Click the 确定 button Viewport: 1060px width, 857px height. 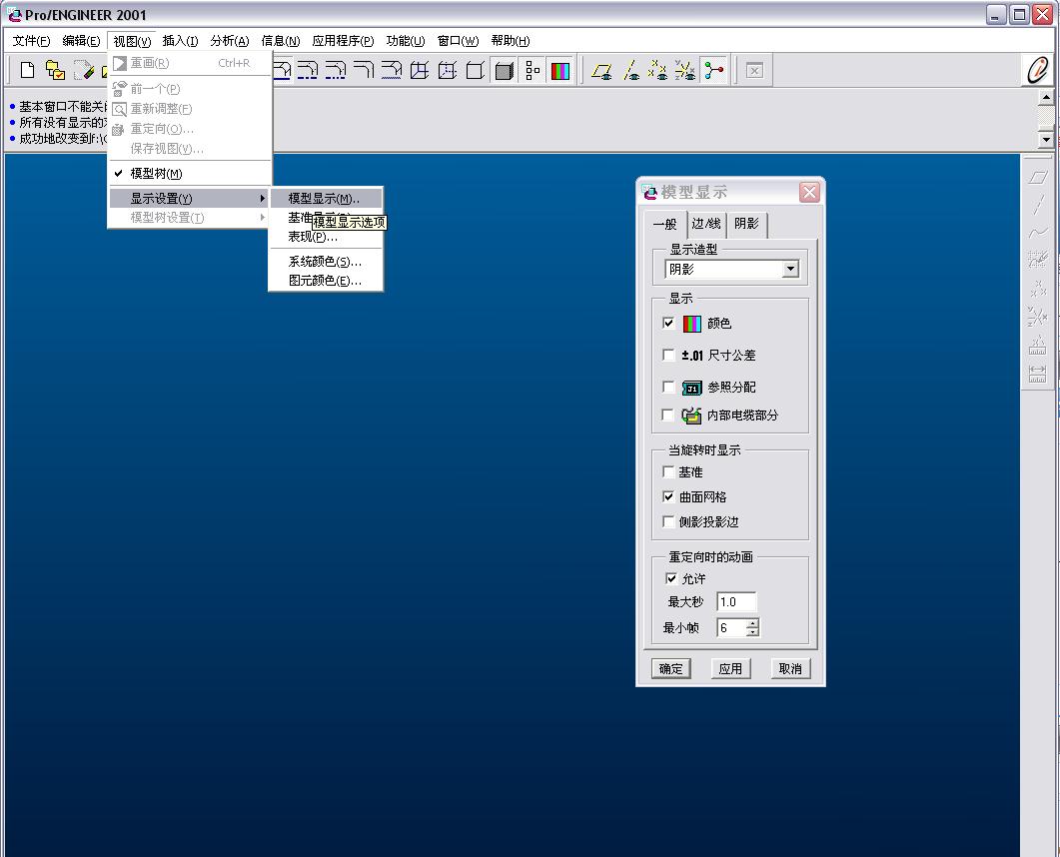(670, 668)
